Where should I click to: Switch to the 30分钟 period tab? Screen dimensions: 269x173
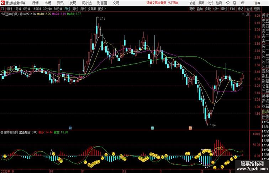[x=47, y=9]
